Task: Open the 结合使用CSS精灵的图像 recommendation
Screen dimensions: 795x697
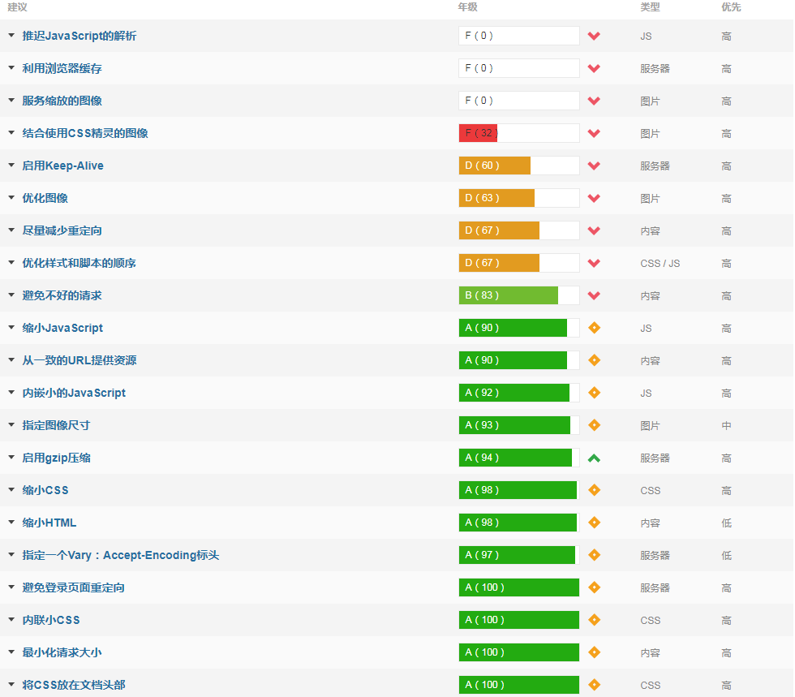Action: point(85,133)
